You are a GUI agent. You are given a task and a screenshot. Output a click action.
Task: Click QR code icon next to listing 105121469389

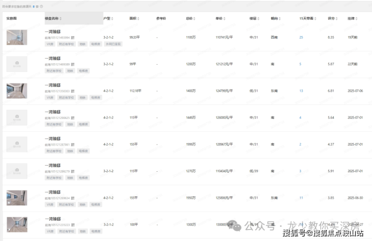coord(72,64)
